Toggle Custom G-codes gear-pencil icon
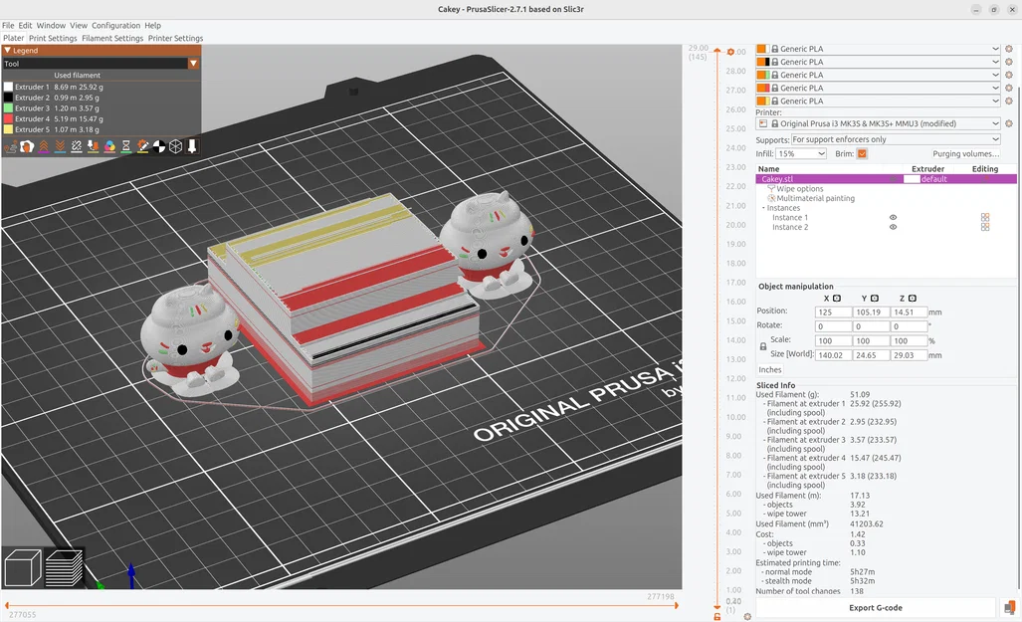1022x622 pixels. click(x=142, y=146)
